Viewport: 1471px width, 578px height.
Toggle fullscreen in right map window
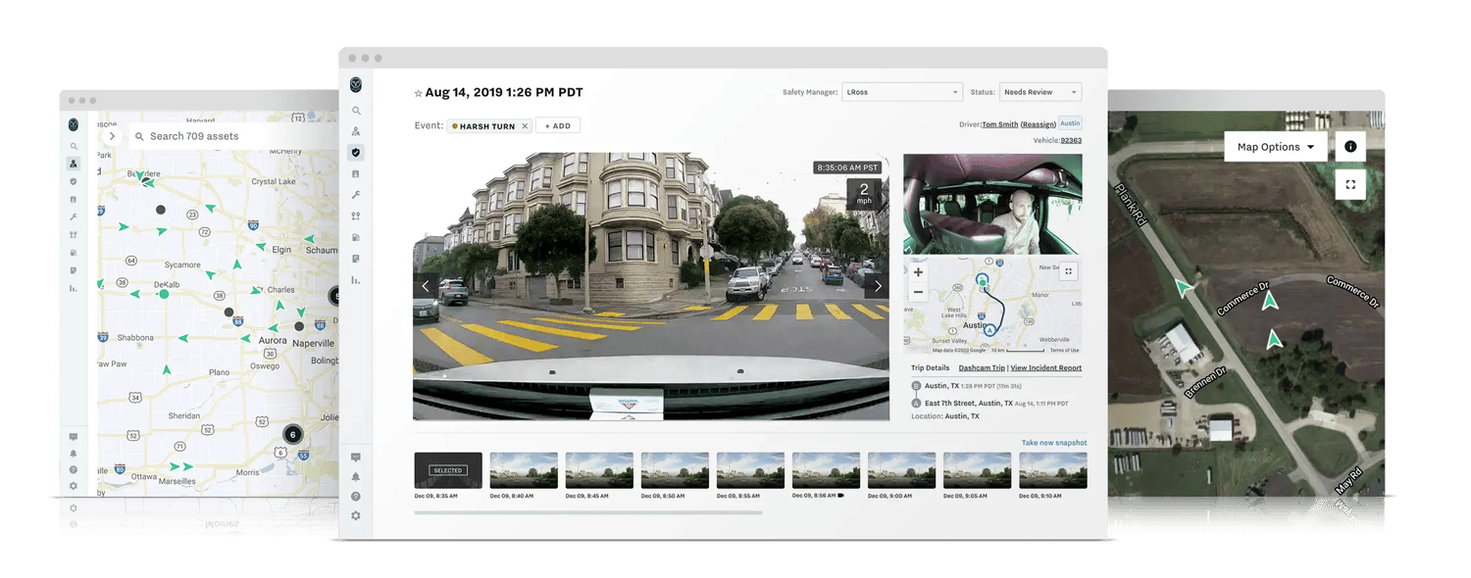click(1350, 184)
